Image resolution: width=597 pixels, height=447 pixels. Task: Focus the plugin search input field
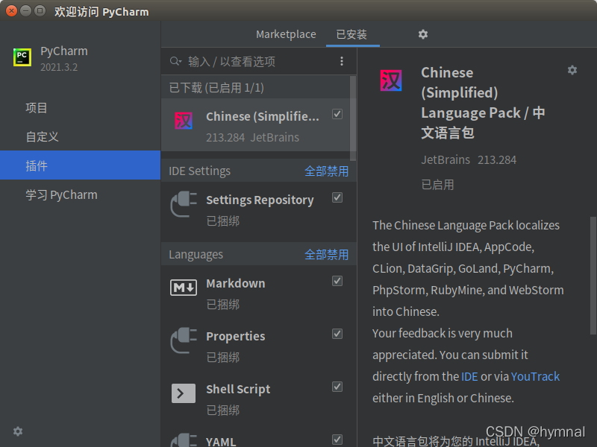pyautogui.click(x=259, y=61)
